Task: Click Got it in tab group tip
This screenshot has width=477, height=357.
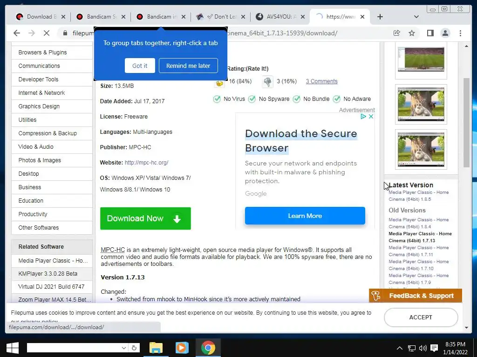Action: [140, 66]
